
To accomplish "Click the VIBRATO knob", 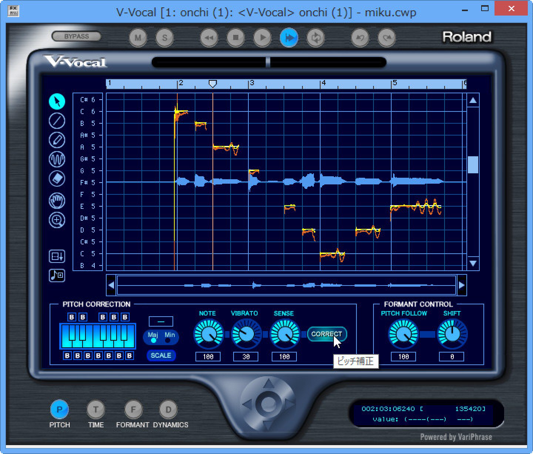I will coord(246,334).
